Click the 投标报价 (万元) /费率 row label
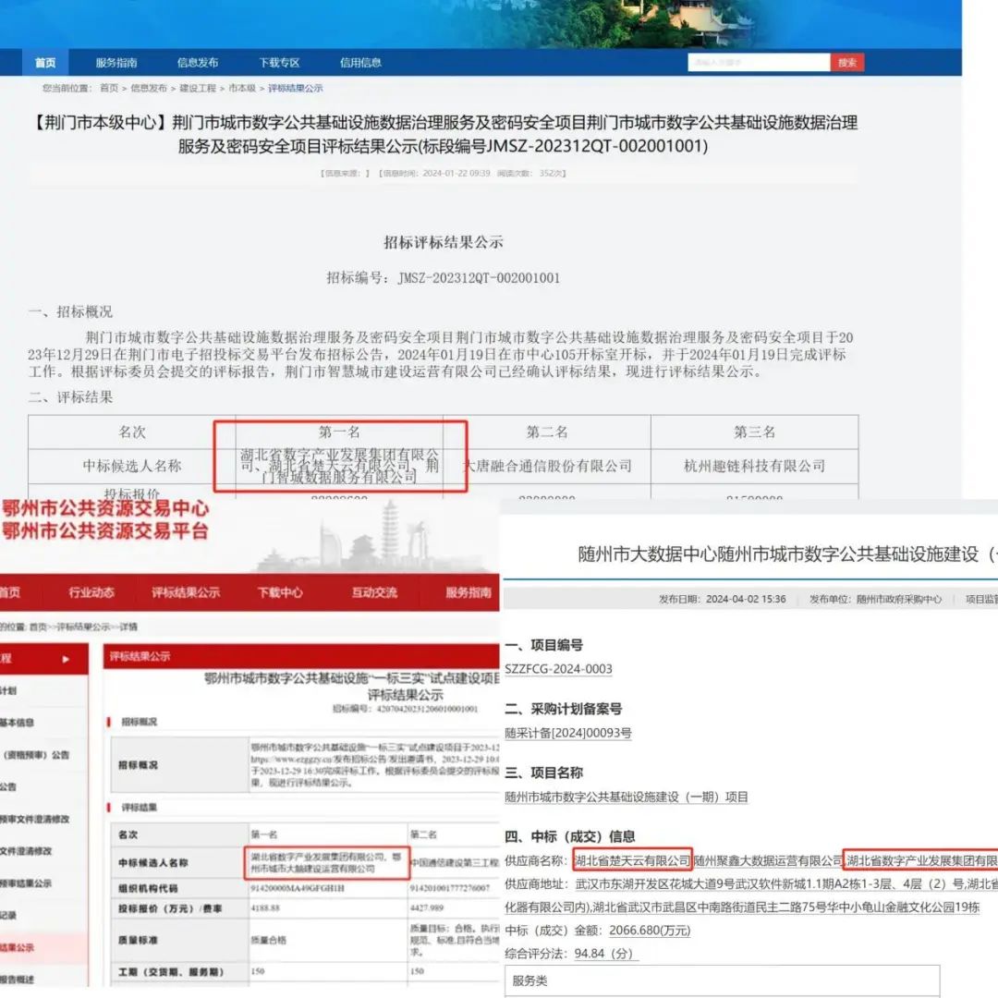This screenshot has height=998, width=998. 170,908
